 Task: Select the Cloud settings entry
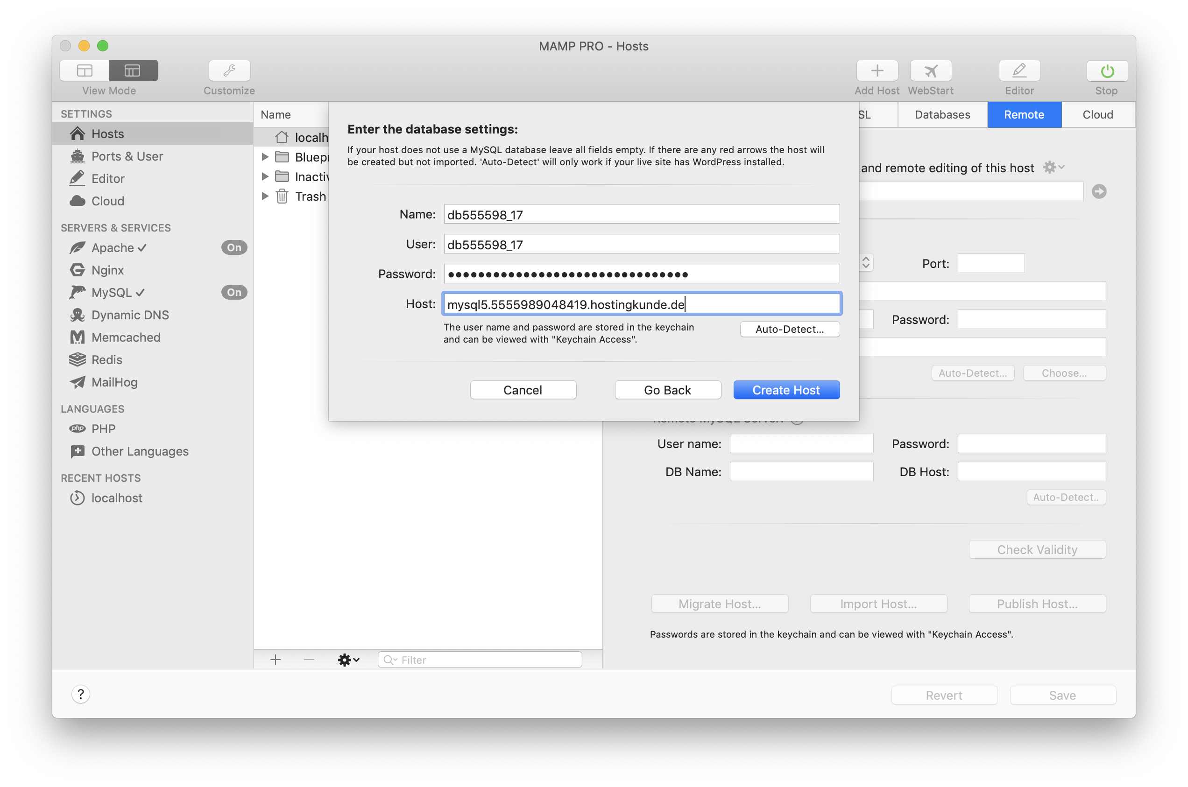tap(108, 201)
